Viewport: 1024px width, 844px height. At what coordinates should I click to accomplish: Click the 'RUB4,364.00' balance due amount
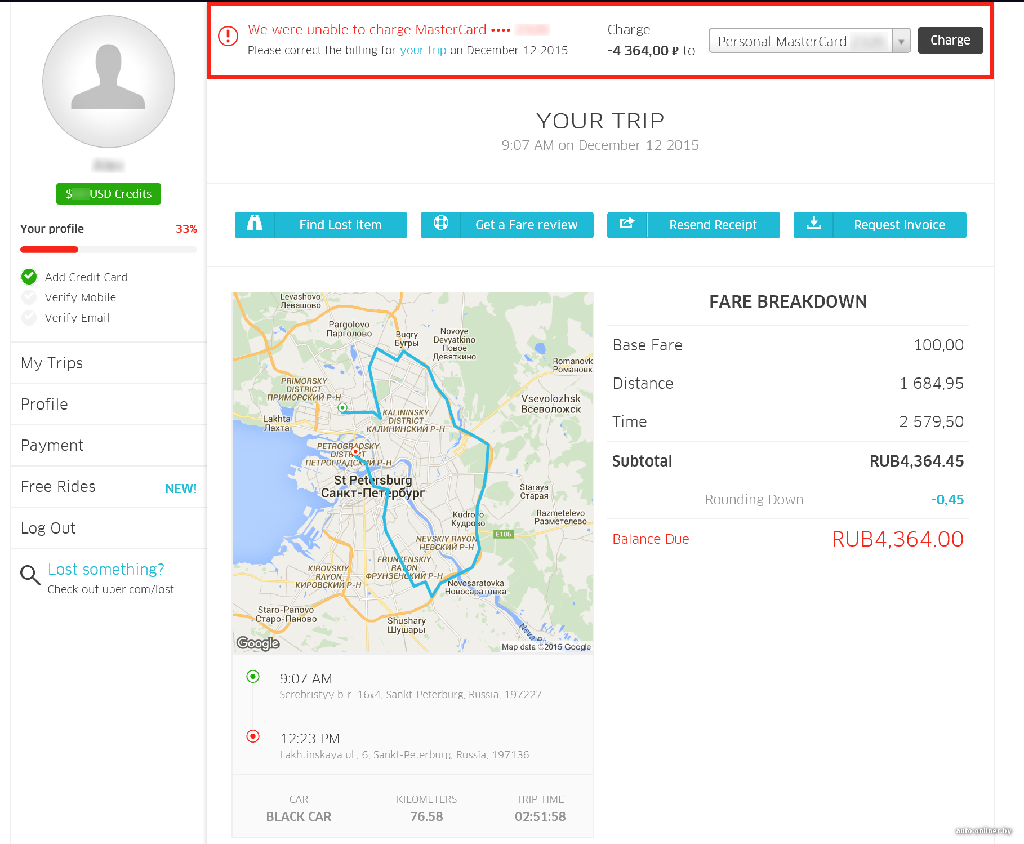(x=898, y=539)
